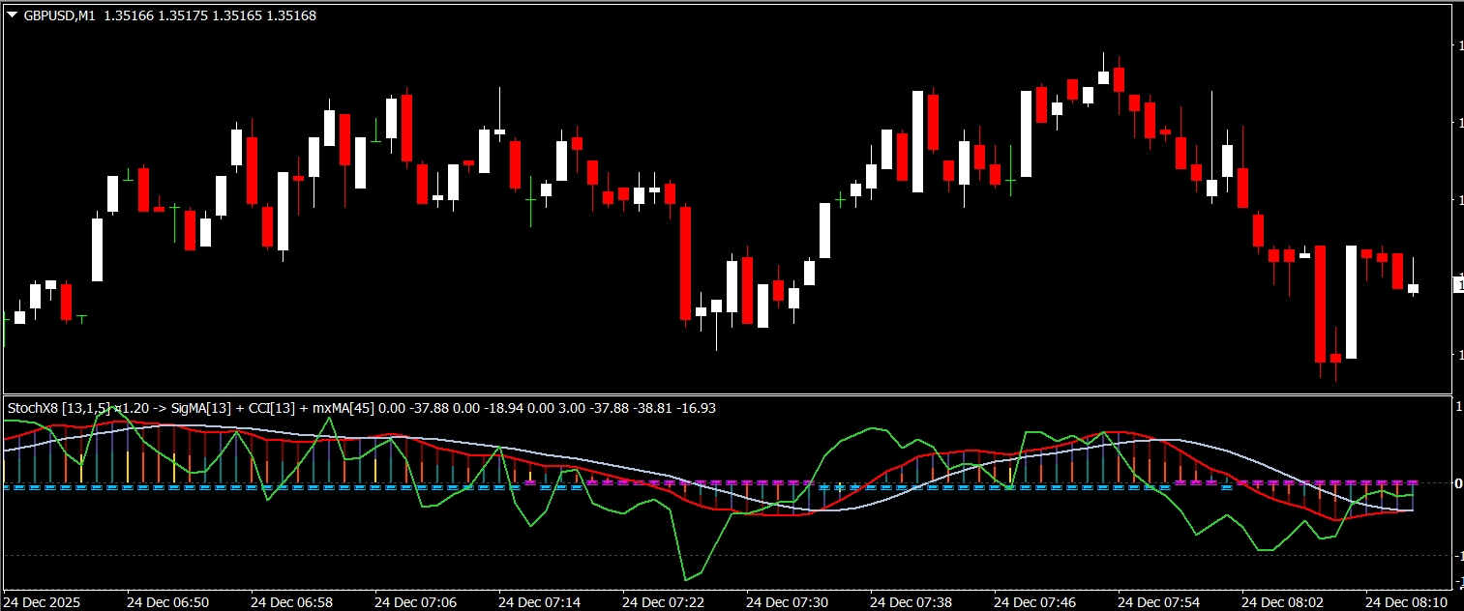Click the magenta dashed marker at far right

coord(1413,481)
